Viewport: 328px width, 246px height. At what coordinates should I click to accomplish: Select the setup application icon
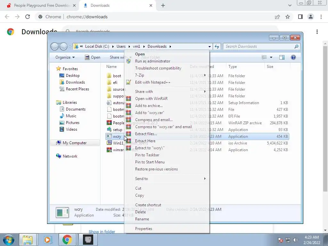click(x=109, y=129)
